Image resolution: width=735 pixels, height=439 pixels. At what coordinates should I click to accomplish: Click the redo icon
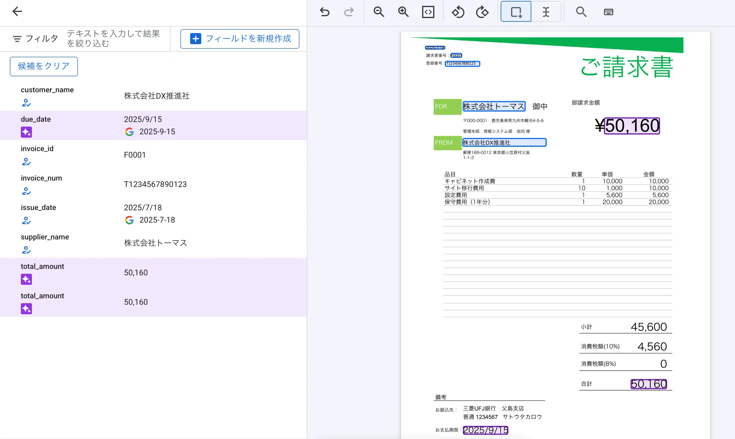point(349,12)
